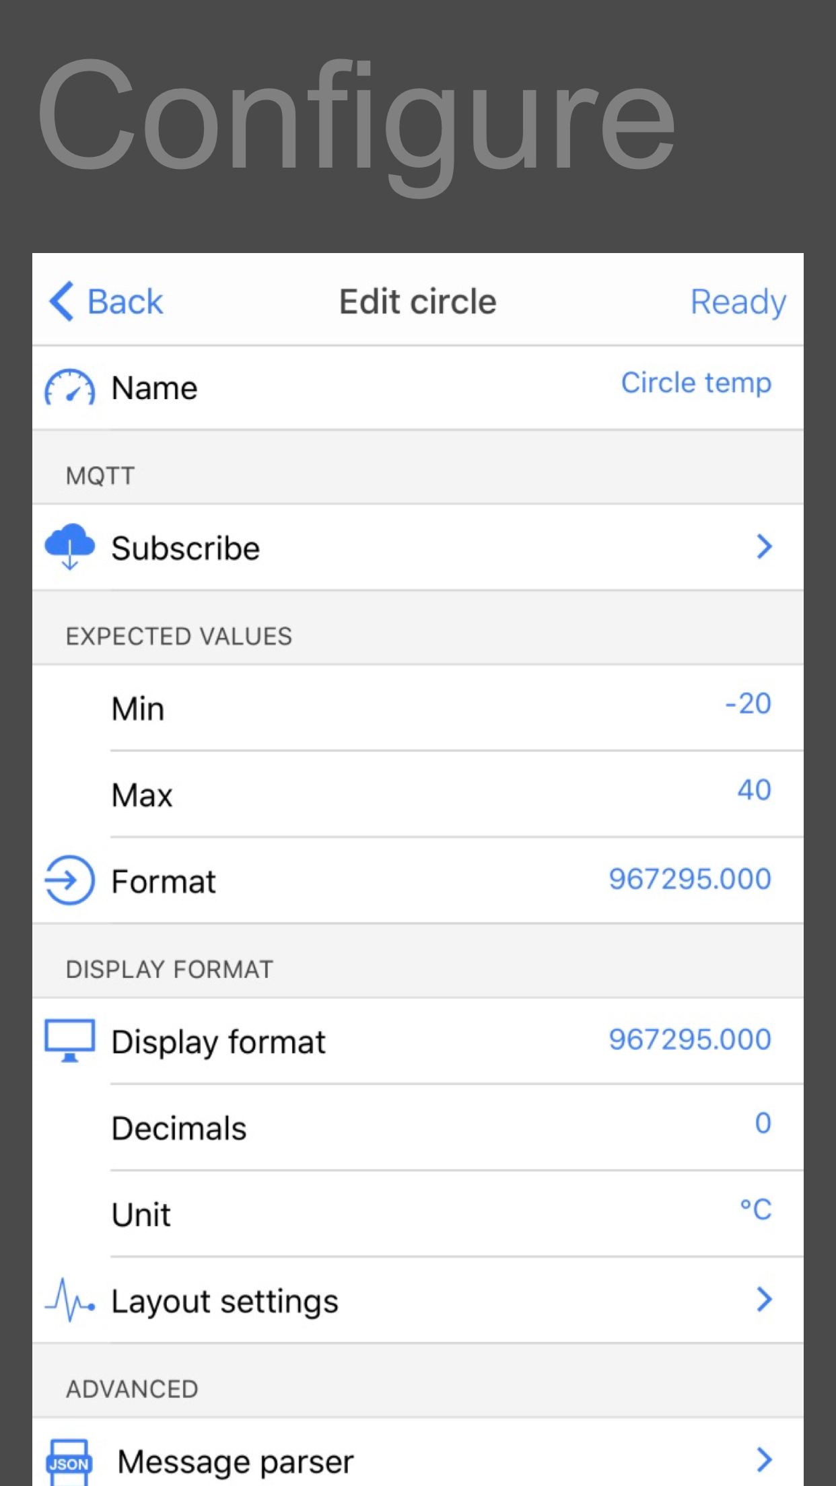836x1486 pixels.
Task: Edit the Min value -20
Action: tap(748, 703)
